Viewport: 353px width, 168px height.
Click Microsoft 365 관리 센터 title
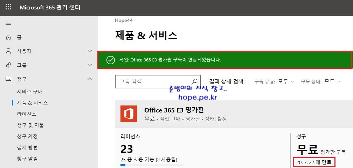[50, 7]
